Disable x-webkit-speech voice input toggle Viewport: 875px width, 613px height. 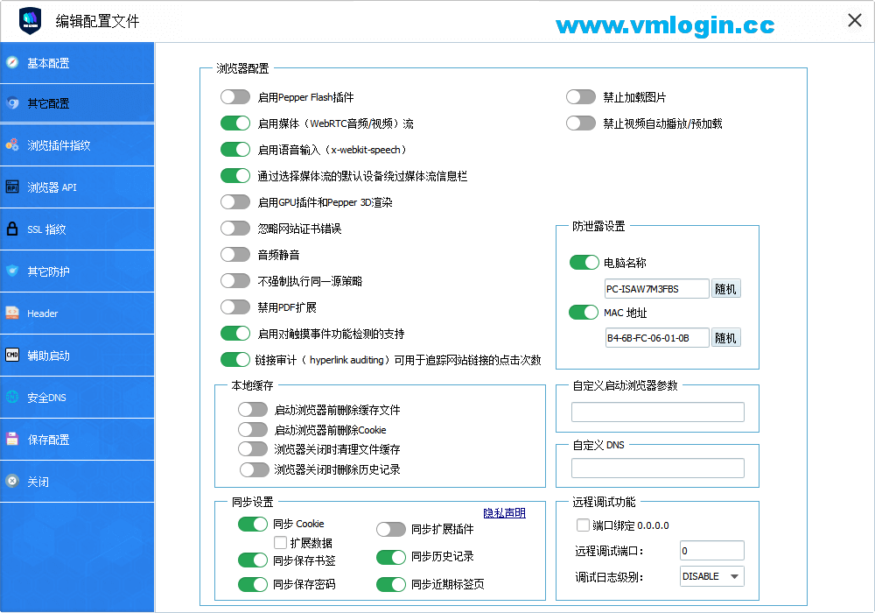pos(234,150)
